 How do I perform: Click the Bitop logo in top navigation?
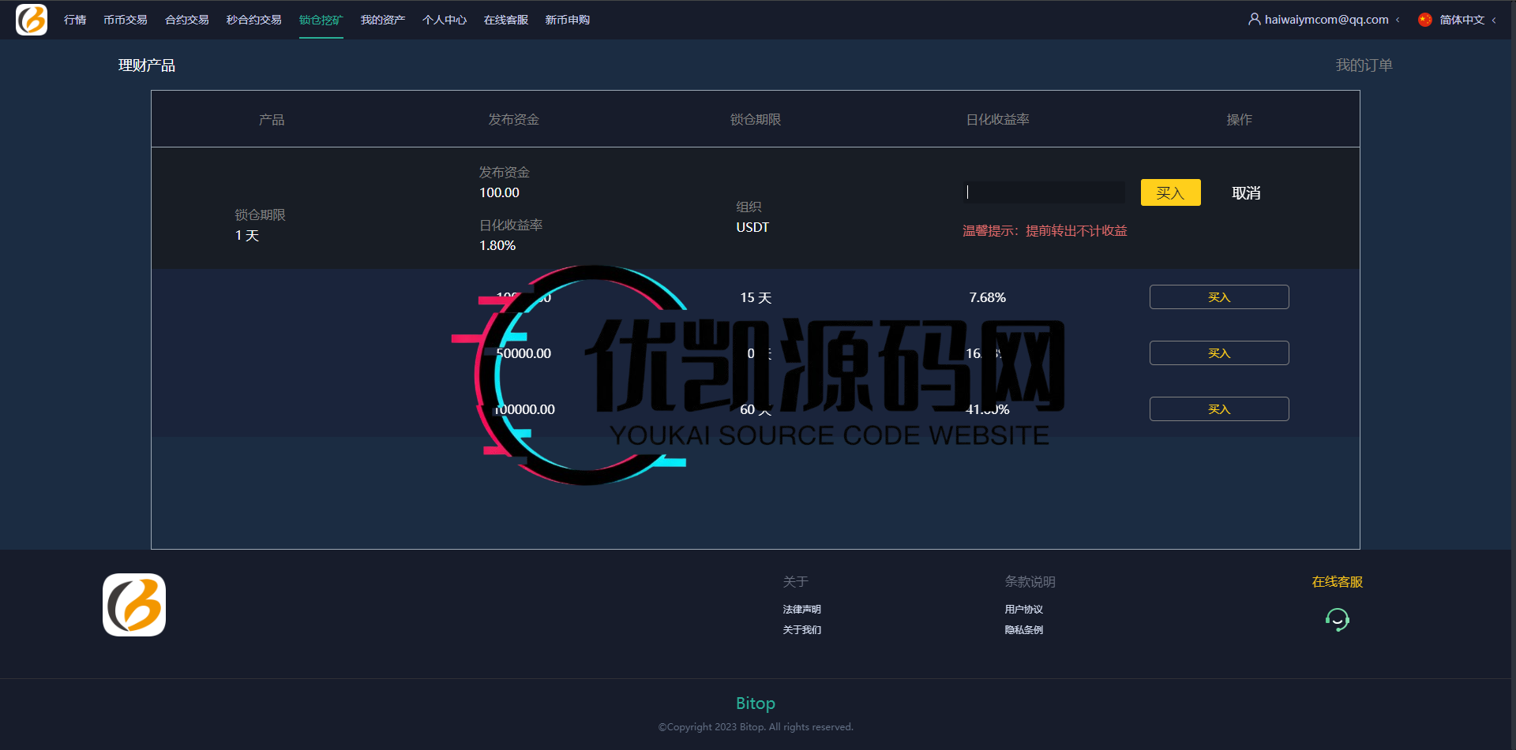point(32,19)
